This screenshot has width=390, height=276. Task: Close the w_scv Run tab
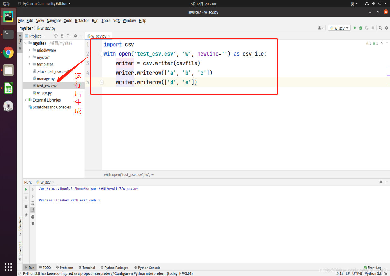pos(53,182)
